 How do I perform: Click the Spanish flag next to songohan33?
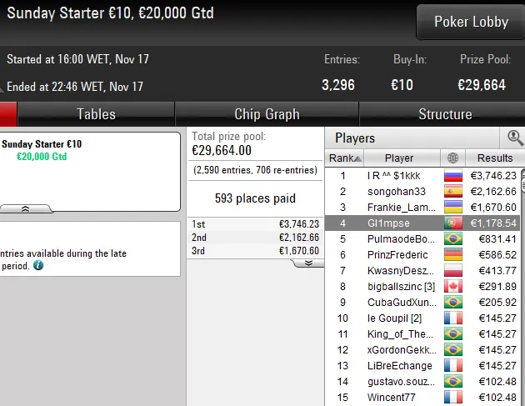click(x=453, y=191)
